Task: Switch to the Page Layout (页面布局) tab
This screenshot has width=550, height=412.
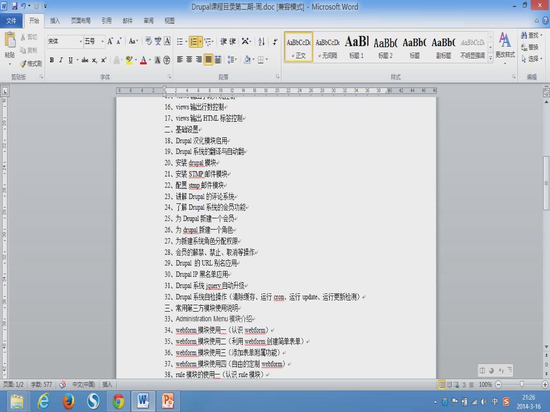Action: 81,21
